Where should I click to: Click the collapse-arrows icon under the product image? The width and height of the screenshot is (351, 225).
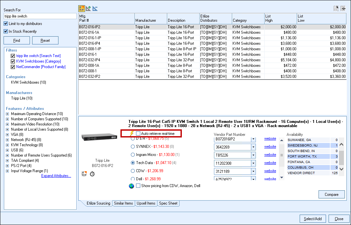coord(84,173)
